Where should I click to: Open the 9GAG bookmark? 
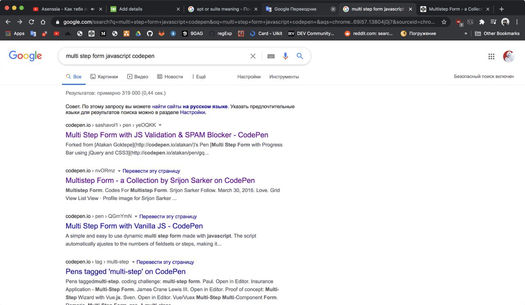coord(192,34)
